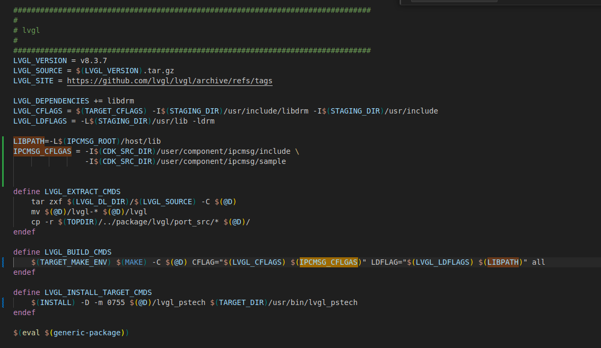Click the '# lvgl' header comment
This screenshot has height=348, width=601.
point(27,30)
